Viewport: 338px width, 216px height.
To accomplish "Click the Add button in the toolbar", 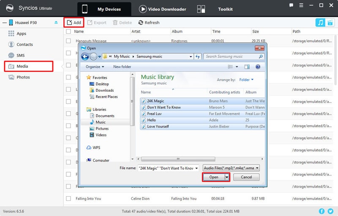I will click(74, 22).
